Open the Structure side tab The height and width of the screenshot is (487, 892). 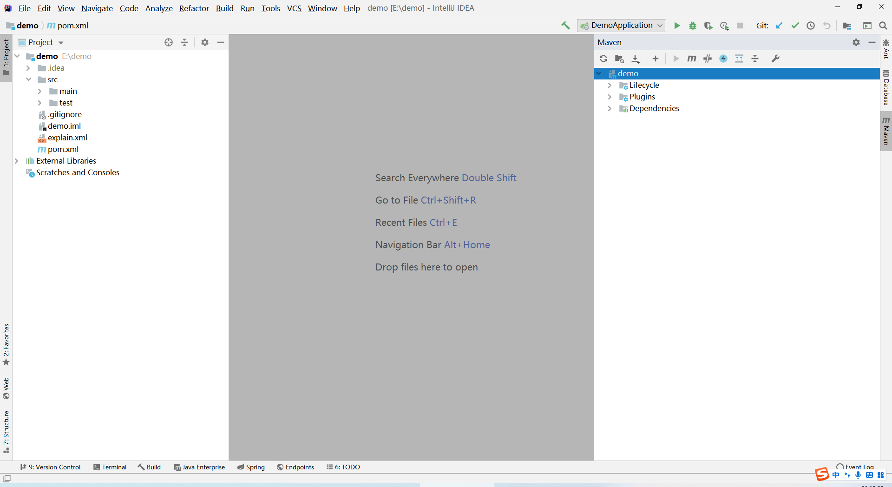coord(6,432)
